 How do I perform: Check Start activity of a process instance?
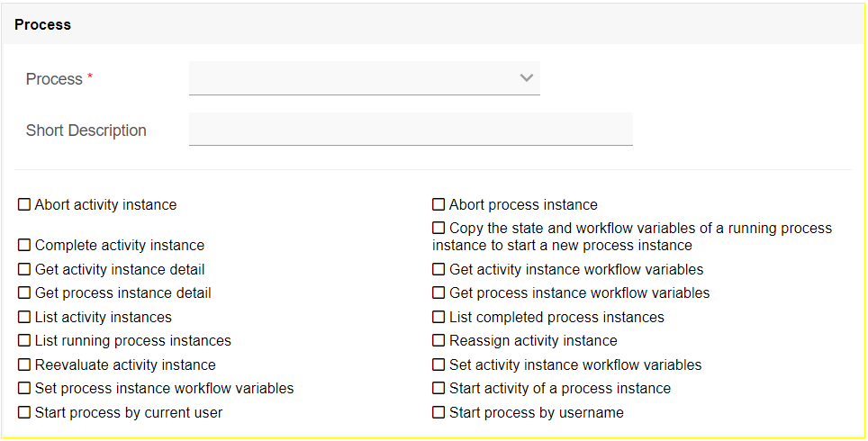[439, 389]
